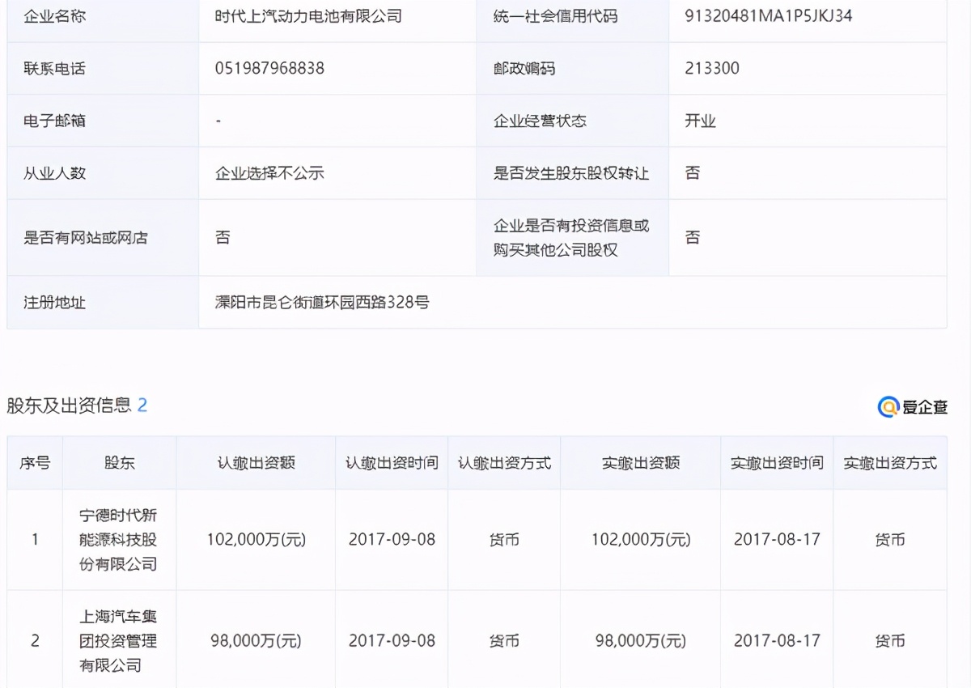Click the 股东 column header
Viewport: 971px width, 688px height.
tap(120, 463)
